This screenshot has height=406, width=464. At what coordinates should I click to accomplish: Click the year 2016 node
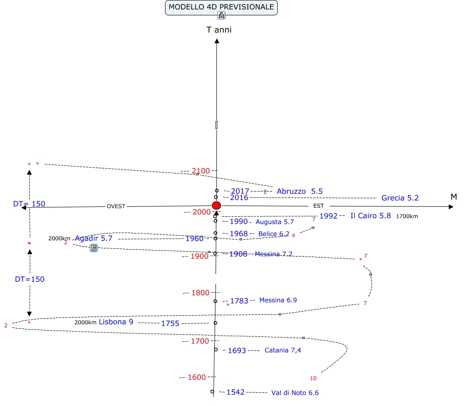(x=239, y=198)
